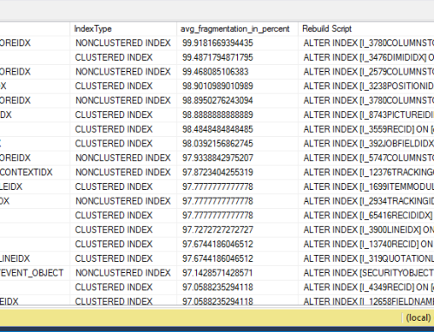
Task: Select cell with value 97.8723404255319
Action: (x=237, y=173)
